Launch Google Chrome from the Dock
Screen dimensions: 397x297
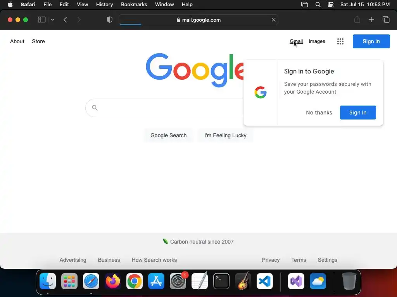click(135, 281)
